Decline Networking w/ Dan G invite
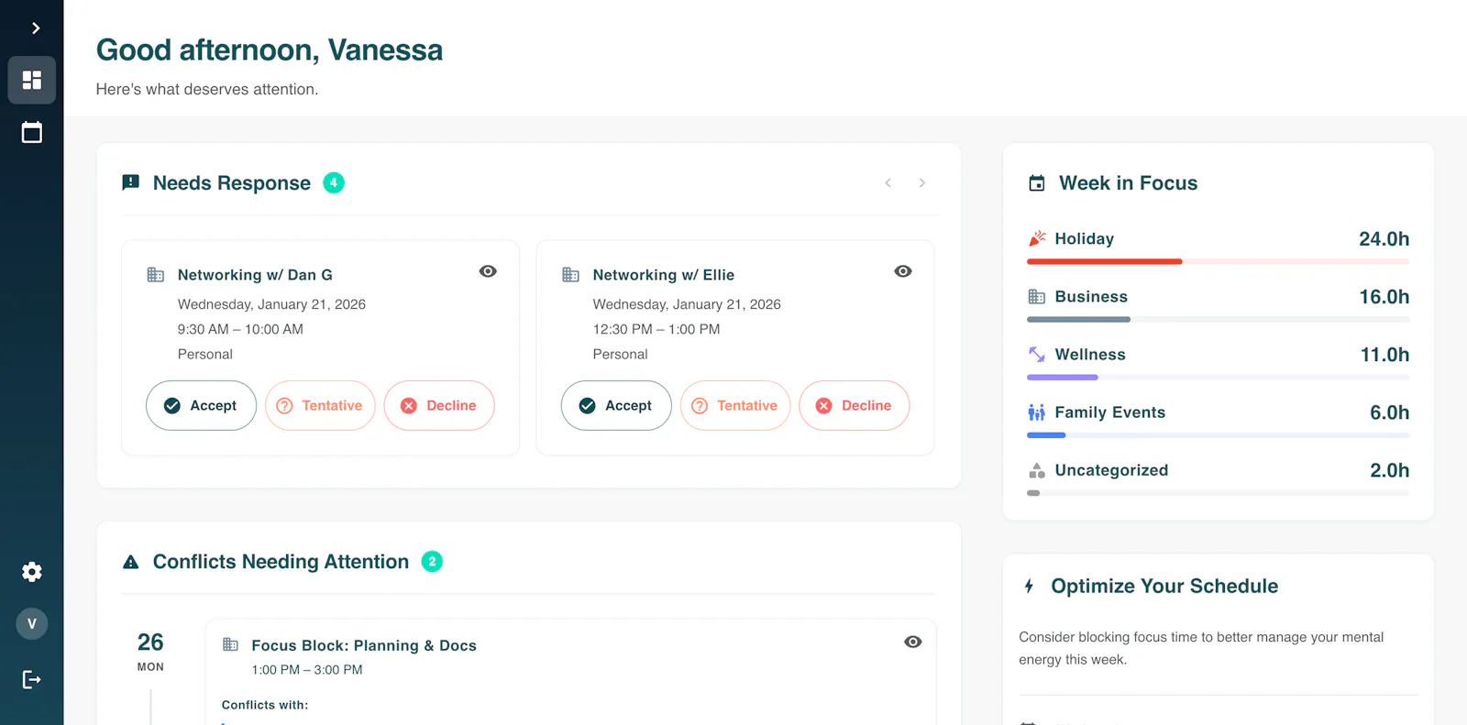 click(x=439, y=405)
